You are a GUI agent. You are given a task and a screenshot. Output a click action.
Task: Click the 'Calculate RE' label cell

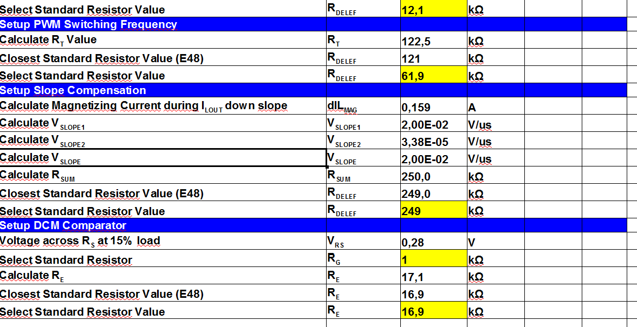click(163, 276)
